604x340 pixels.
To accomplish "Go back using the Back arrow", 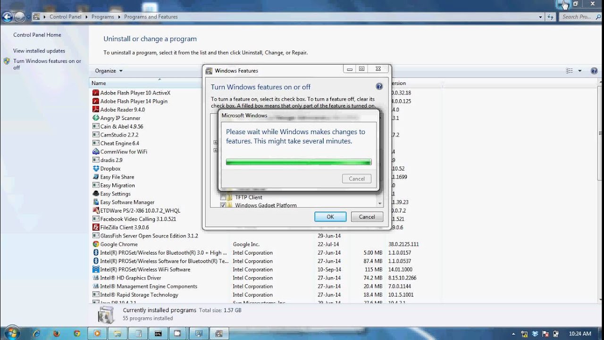I will pos(7,17).
